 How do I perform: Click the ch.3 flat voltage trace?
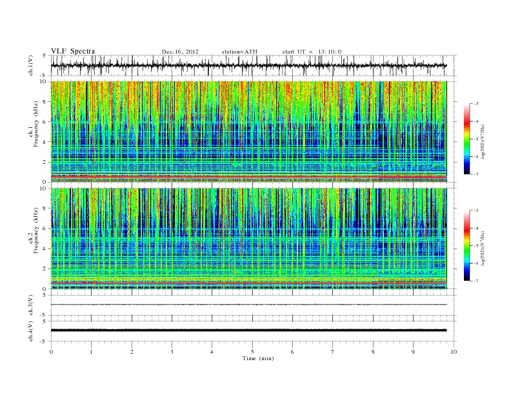(248, 305)
